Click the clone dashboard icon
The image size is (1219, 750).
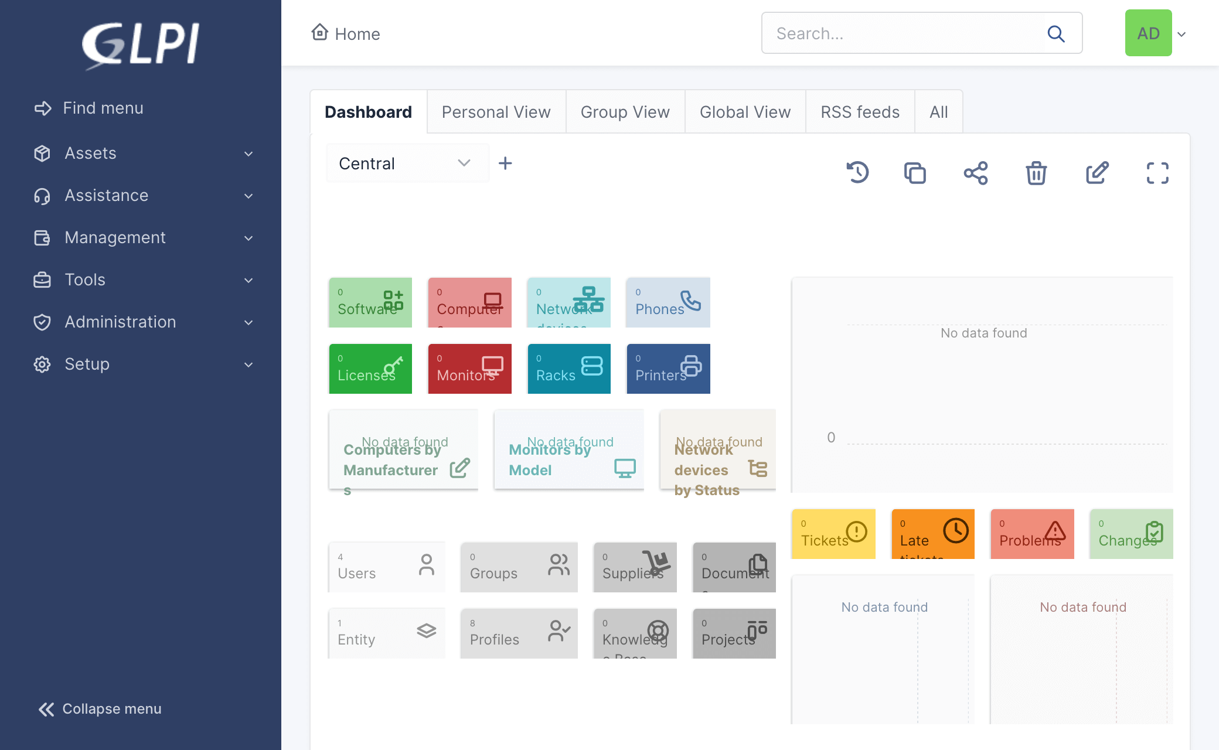pyautogui.click(x=915, y=173)
